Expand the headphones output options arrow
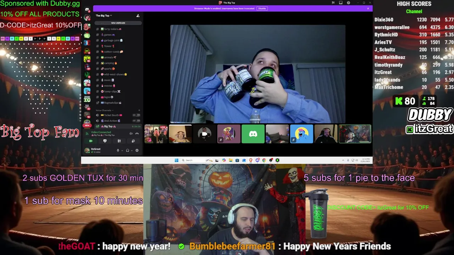The height and width of the screenshot is (255, 454). [132, 151]
